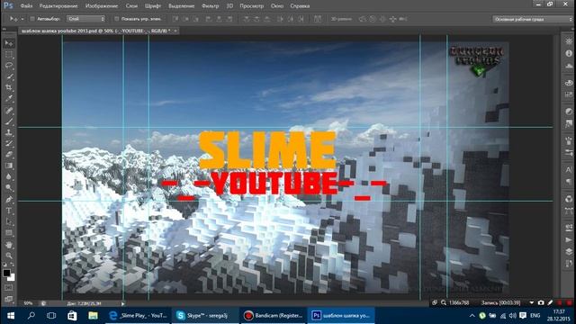576x324 pixels.
Task: Select the Dodge tool
Action: (x=9, y=188)
